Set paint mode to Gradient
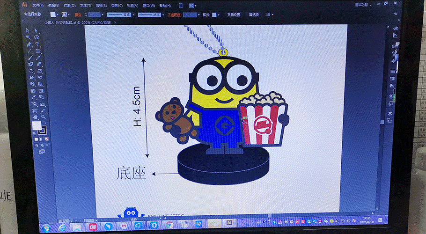Viewport: 426px width, 234px height. pos(41,139)
